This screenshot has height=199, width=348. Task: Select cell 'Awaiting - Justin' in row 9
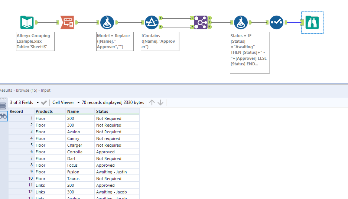pyautogui.click(x=117, y=172)
